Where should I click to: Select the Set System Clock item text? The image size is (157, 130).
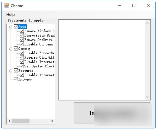pyautogui.click(x=39, y=66)
